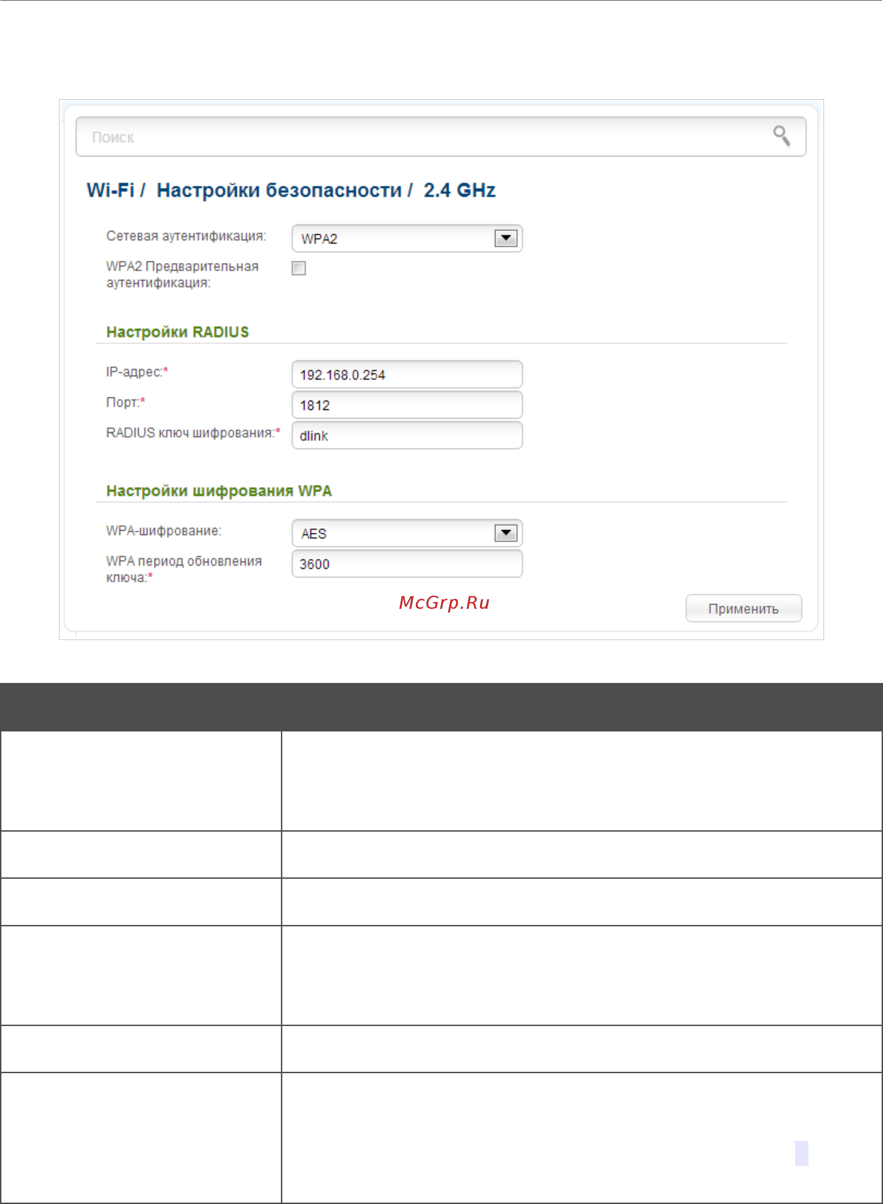This screenshot has width=883, height=1204.
Task: Enable WPA2 Предварительная аутентификация checkbox
Action: 299,268
